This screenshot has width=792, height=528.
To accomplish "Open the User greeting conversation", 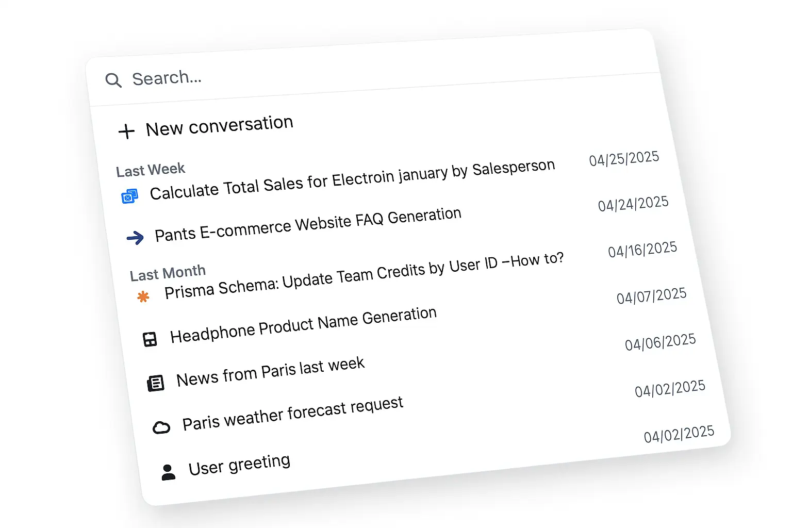I will tap(239, 465).
